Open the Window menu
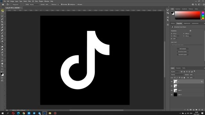The image size is (205, 115). pos(46,1)
